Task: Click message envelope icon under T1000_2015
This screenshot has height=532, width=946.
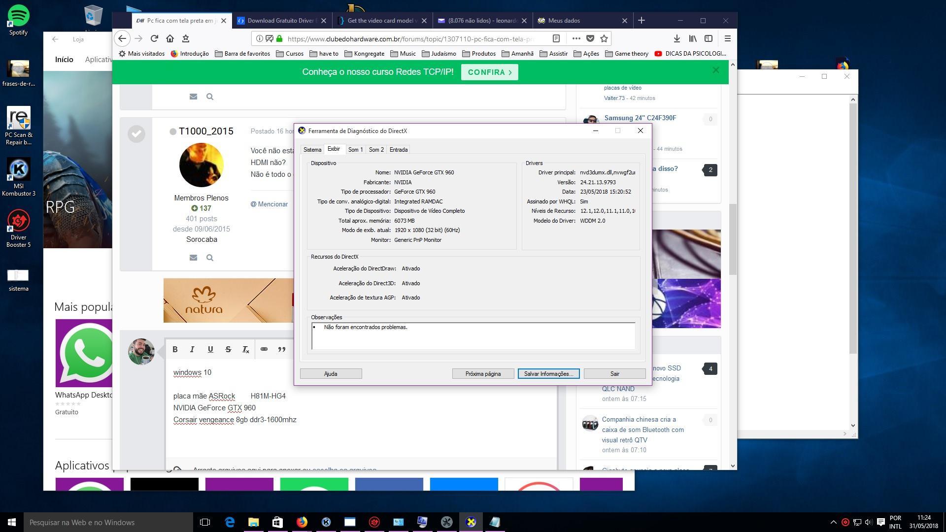Action: click(x=193, y=258)
